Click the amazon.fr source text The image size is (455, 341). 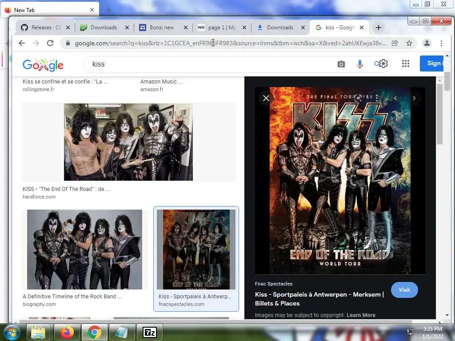point(152,89)
